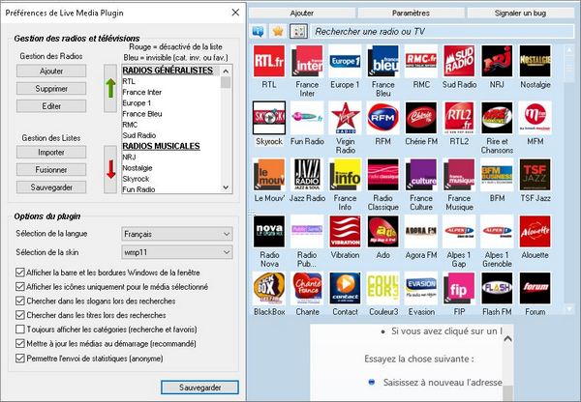
Task: Click the Fusionner button
Action: tap(51, 170)
